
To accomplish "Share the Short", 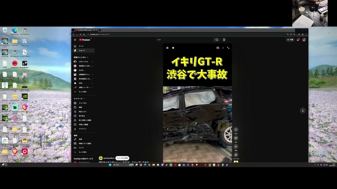I will pyautogui.click(x=236, y=146).
